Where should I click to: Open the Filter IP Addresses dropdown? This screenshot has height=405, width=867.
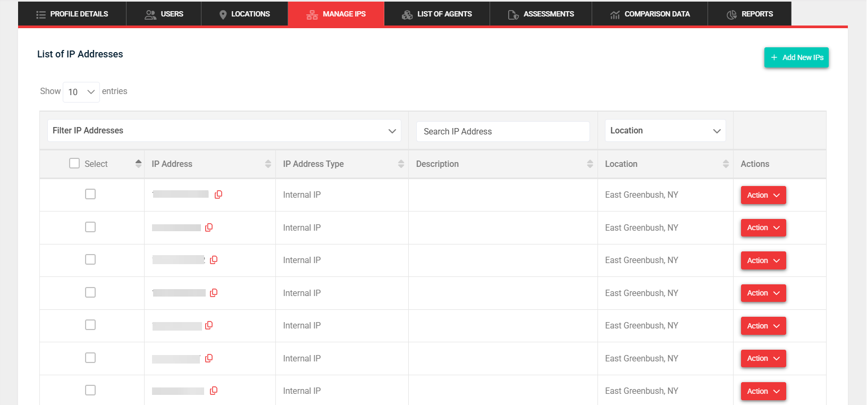click(x=224, y=131)
